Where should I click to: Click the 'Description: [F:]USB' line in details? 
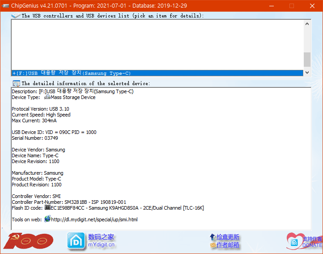[x=72, y=91]
